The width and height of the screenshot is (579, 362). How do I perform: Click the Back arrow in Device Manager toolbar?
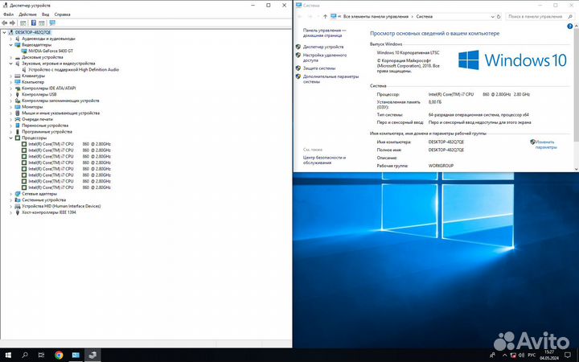pos(5,23)
